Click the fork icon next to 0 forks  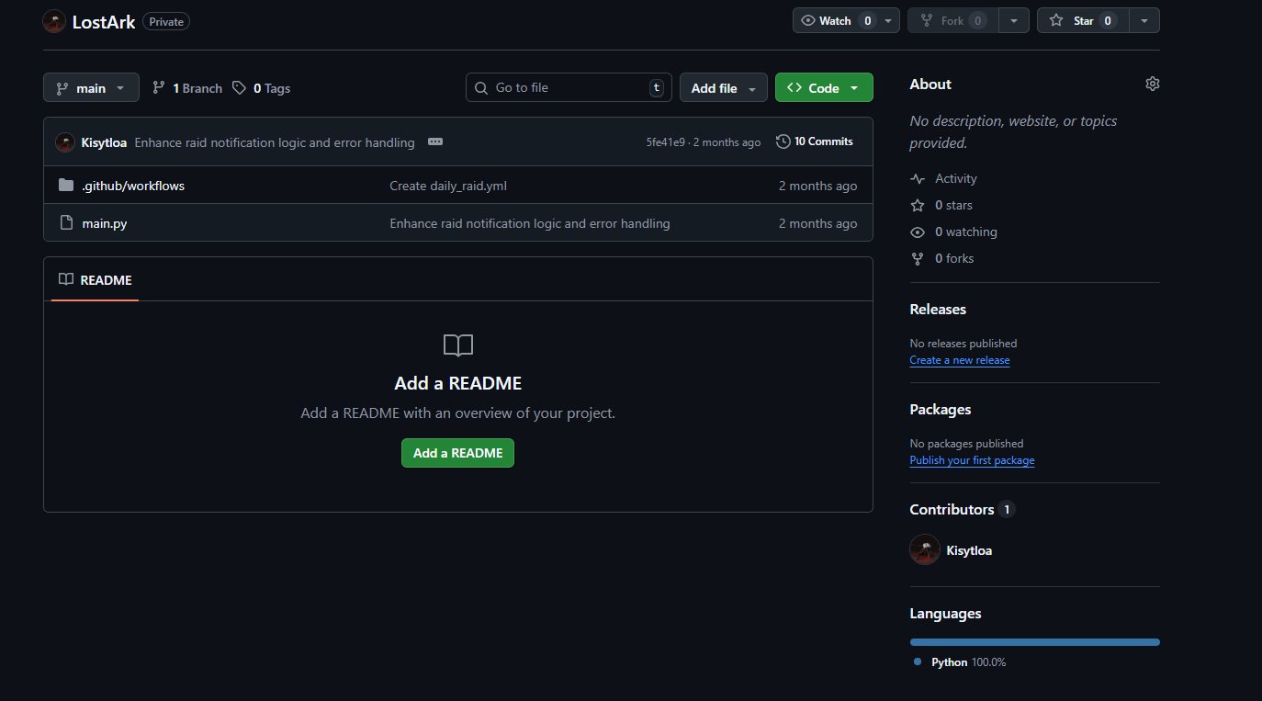[917, 259]
